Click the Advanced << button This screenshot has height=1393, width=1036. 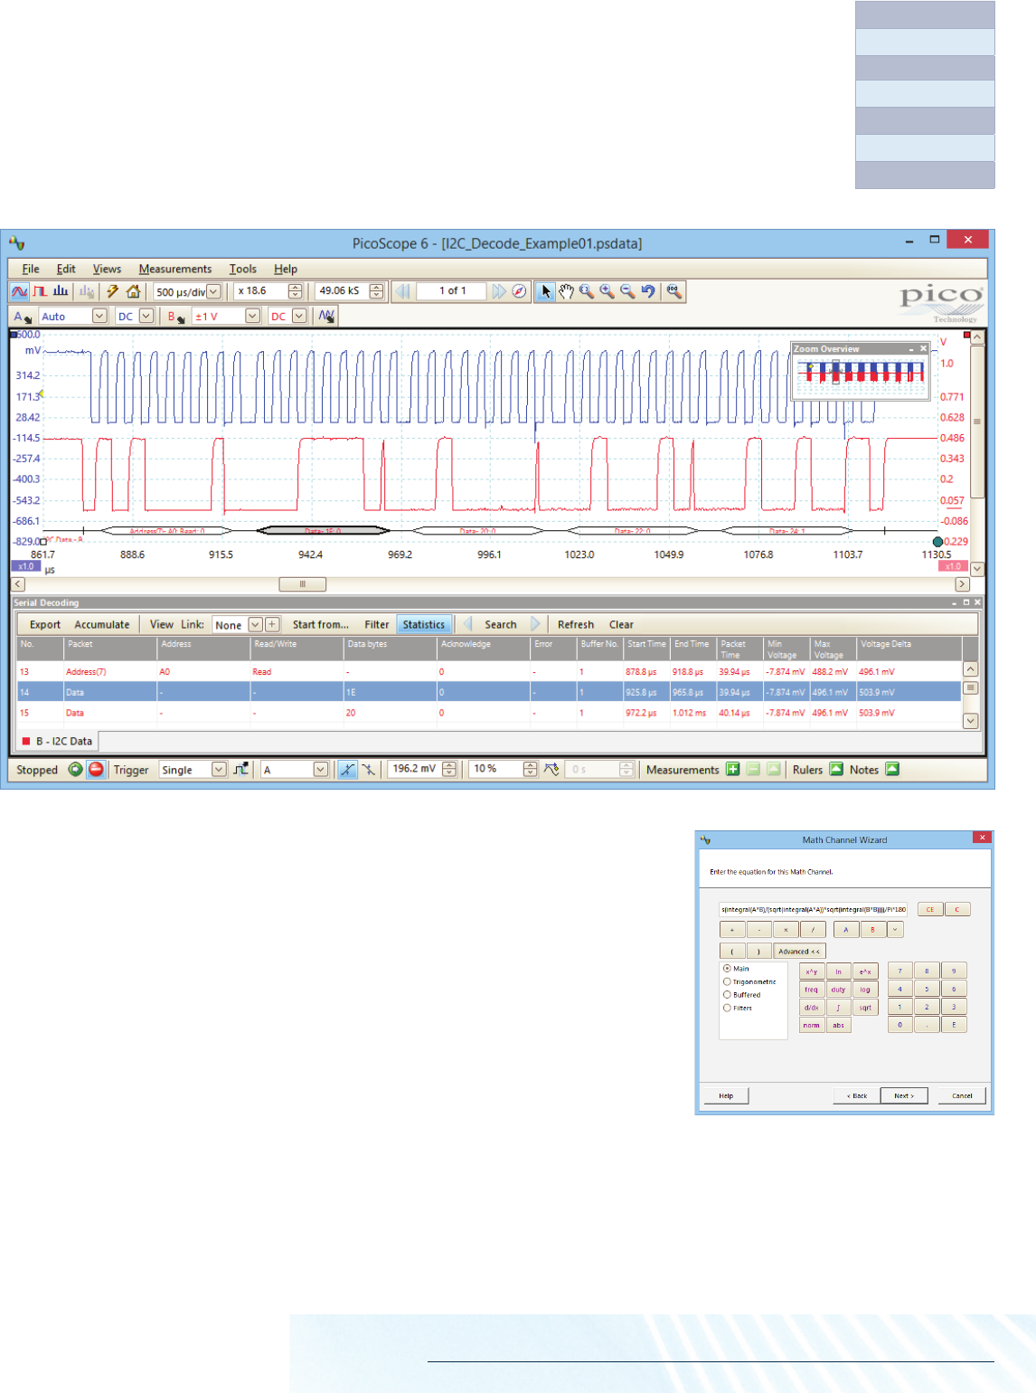[800, 951]
